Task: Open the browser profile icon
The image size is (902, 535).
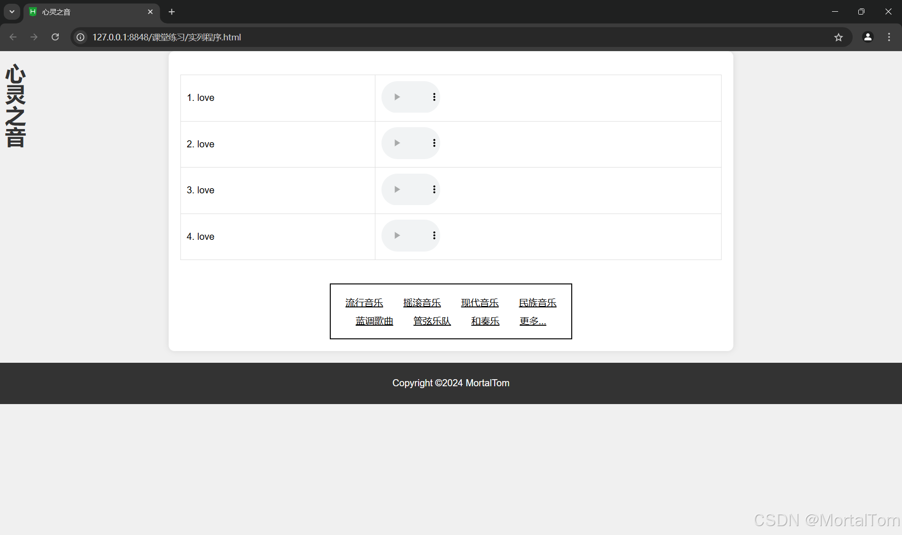Action: coord(868,37)
